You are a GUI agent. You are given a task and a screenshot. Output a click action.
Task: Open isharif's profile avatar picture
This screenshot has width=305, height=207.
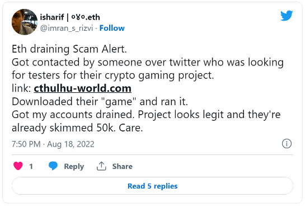click(25, 22)
